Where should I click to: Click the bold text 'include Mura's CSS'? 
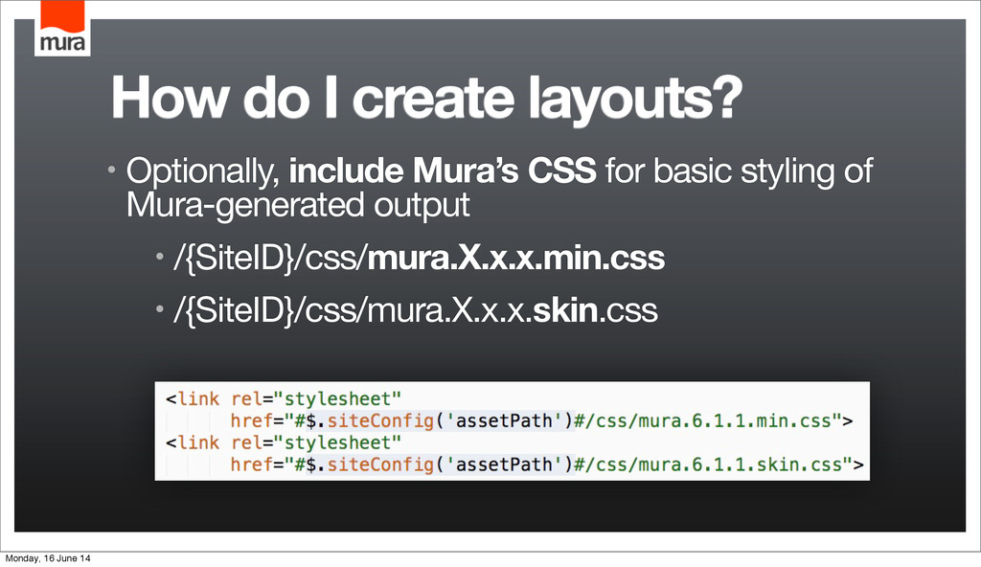pos(443,170)
